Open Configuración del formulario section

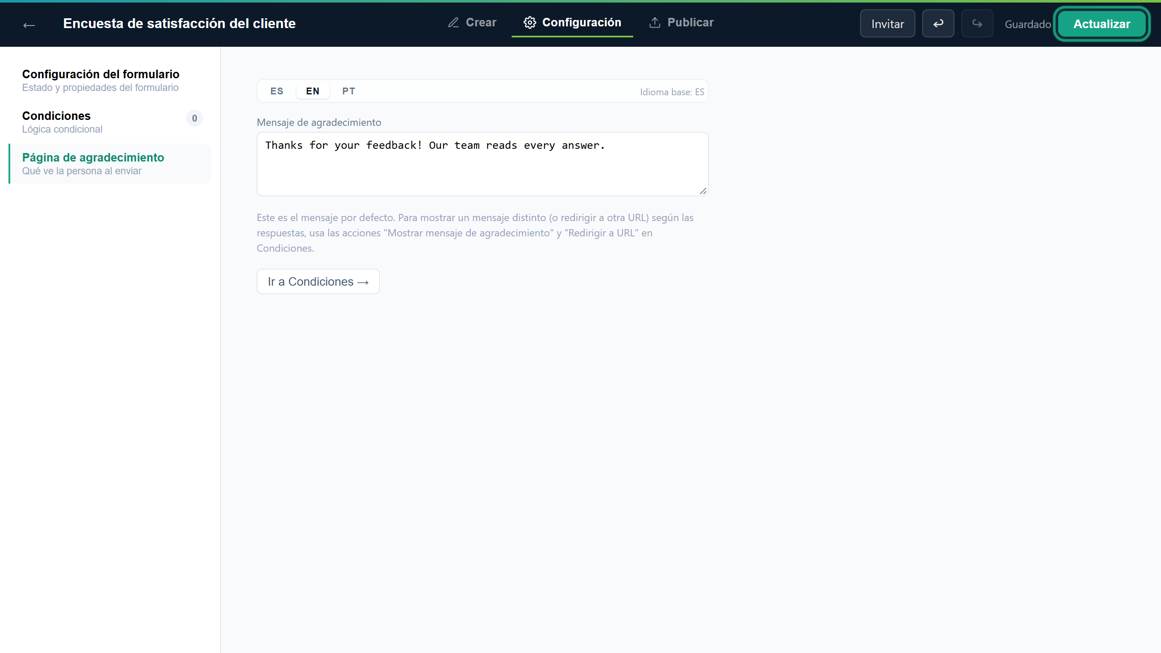110,80
